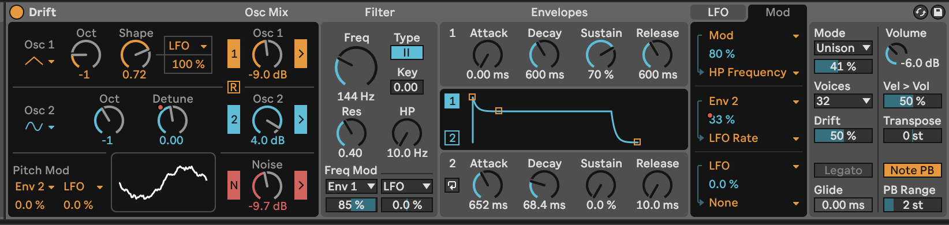Image resolution: width=949 pixels, height=225 pixels.
Task: Toggle the Drift device activator button
Action: (x=17, y=12)
